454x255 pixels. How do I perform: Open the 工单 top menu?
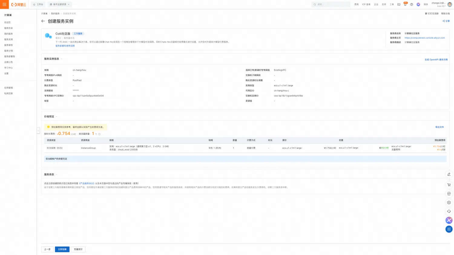392,5
